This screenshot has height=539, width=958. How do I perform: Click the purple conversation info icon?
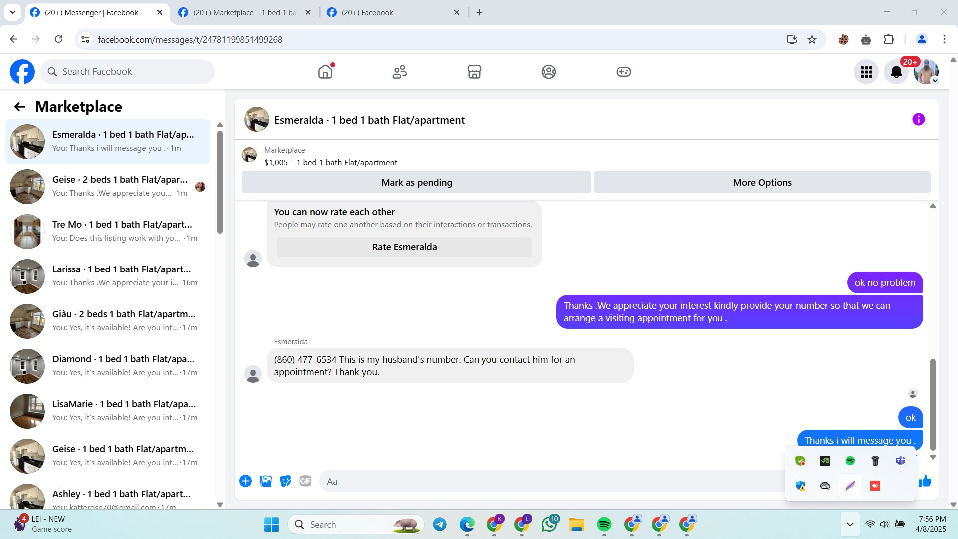(918, 119)
